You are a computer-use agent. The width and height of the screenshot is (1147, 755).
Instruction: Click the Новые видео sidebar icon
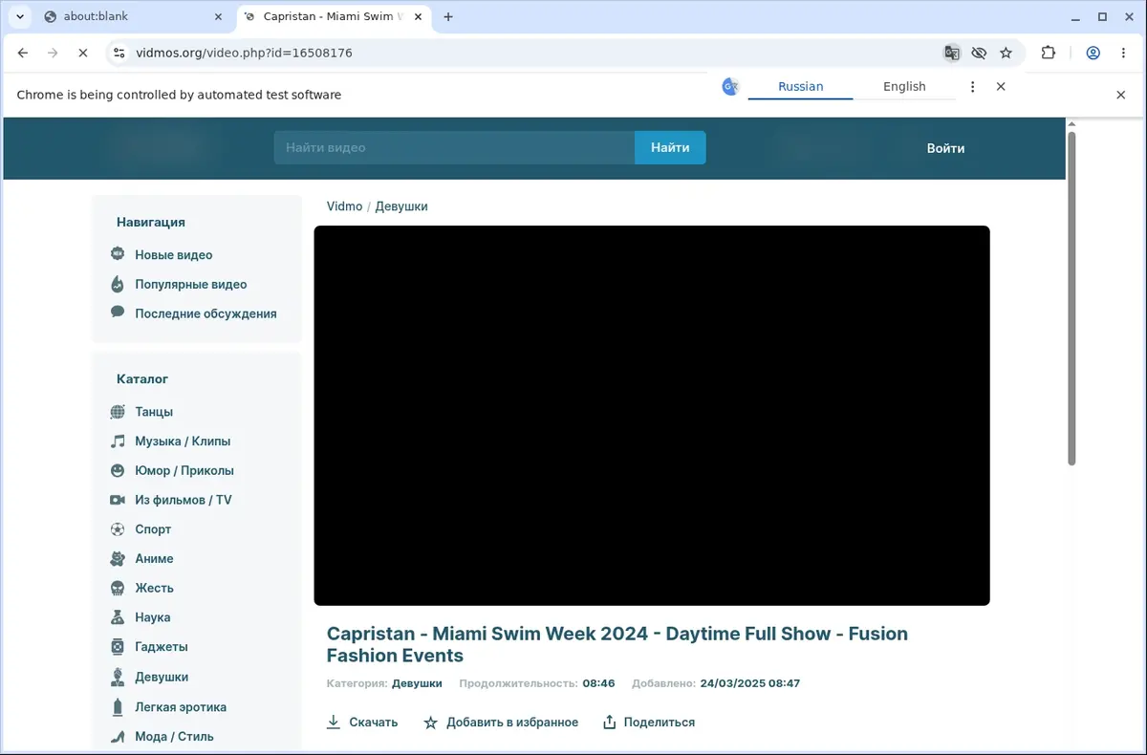point(118,254)
